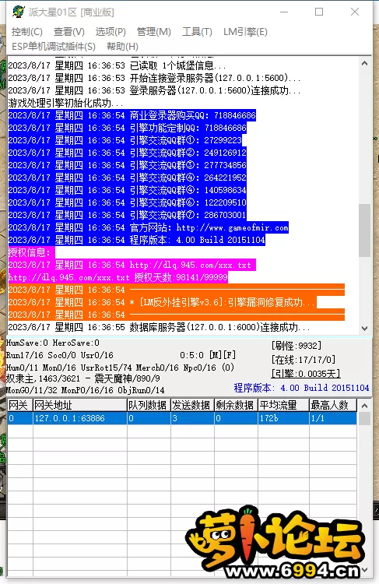Click log line 官方网站 http://www.gameofmir.com
The width and height of the screenshot is (379, 584).
click(148, 227)
